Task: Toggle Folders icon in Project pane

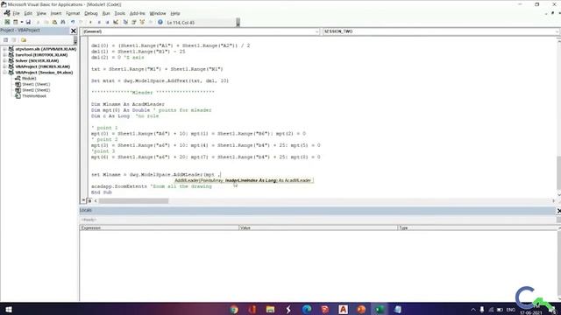Action: pos(24,40)
